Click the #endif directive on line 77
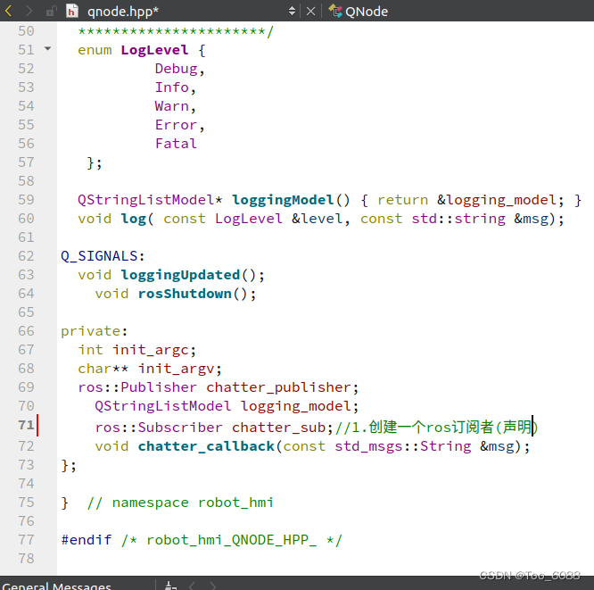The width and height of the screenshot is (594, 590). click(87, 540)
